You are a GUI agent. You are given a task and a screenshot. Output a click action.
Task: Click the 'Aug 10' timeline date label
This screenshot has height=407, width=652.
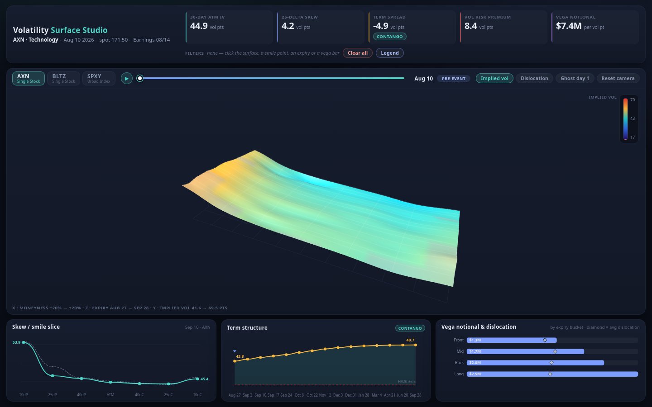click(424, 79)
